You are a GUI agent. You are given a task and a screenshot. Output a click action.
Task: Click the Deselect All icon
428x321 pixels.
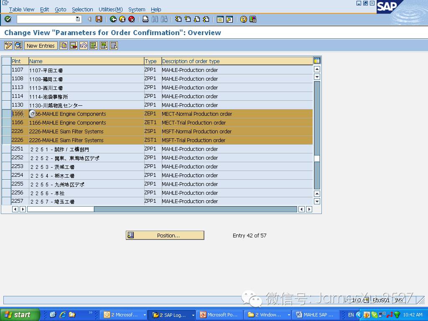[114, 46]
